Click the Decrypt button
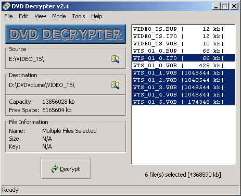Image resolution: width=241 pixels, height=196 pixels. pyautogui.click(x=66, y=168)
